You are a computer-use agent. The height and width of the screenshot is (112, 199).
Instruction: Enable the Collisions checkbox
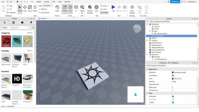pos(39,9)
